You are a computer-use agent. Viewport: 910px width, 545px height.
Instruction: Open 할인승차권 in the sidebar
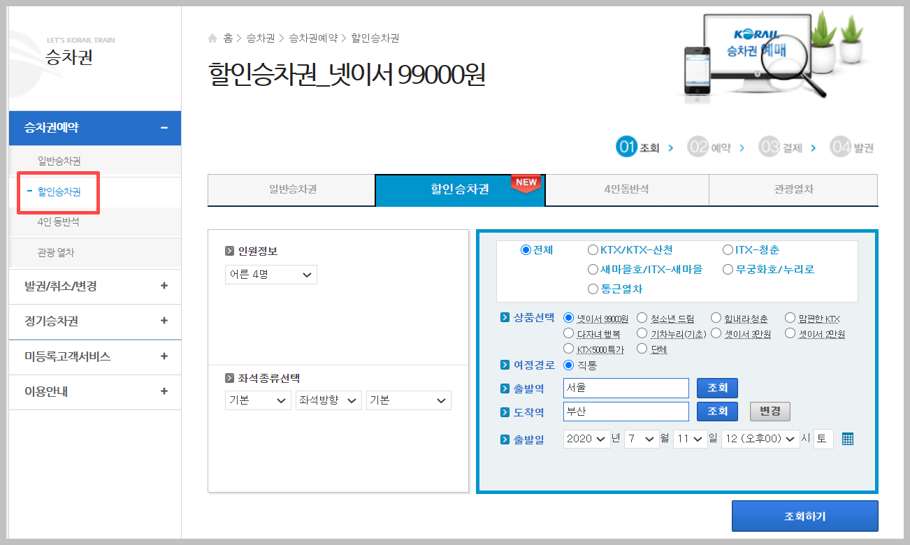pos(59,191)
